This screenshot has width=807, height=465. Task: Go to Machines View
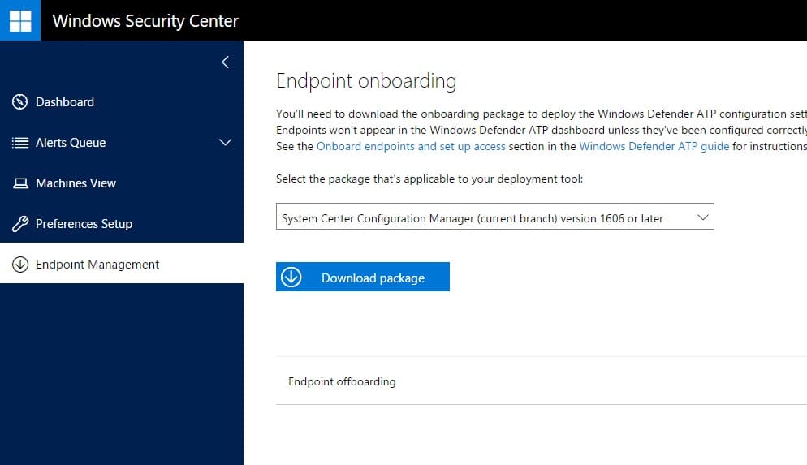click(x=76, y=183)
